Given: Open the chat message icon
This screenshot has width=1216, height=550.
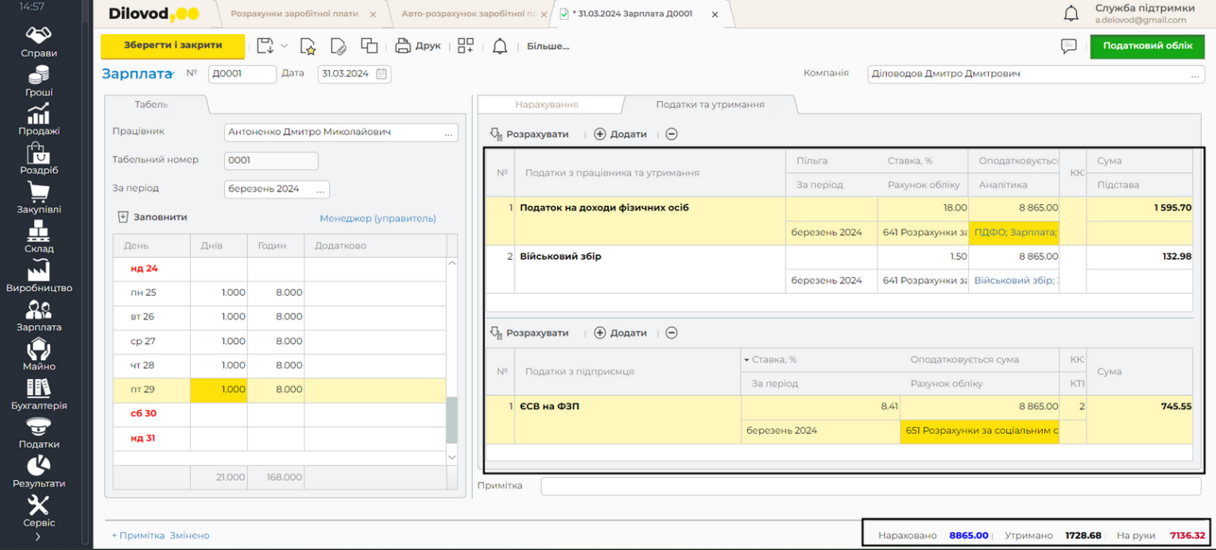Looking at the screenshot, I should coord(1068,46).
